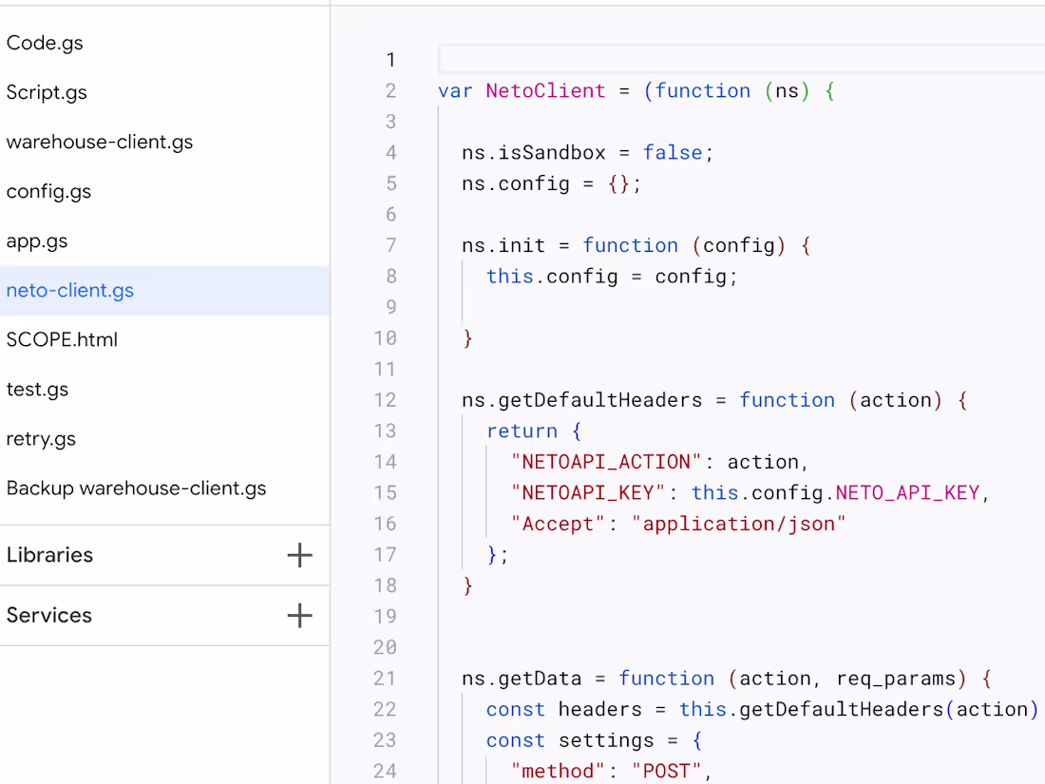The width and height of the screenshot is (1045, 784).
Task: Click line number 2 in the editor
Action: (x=390, y=90)
